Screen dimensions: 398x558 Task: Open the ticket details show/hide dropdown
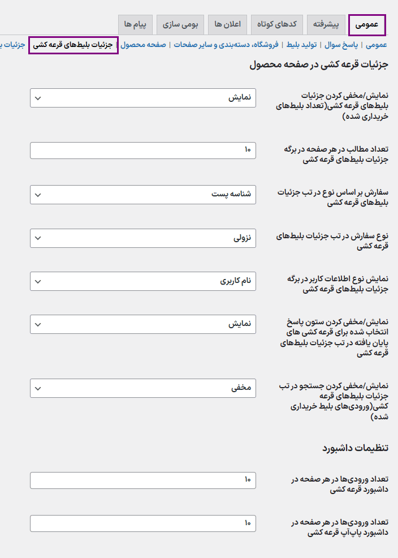(143, 97)
